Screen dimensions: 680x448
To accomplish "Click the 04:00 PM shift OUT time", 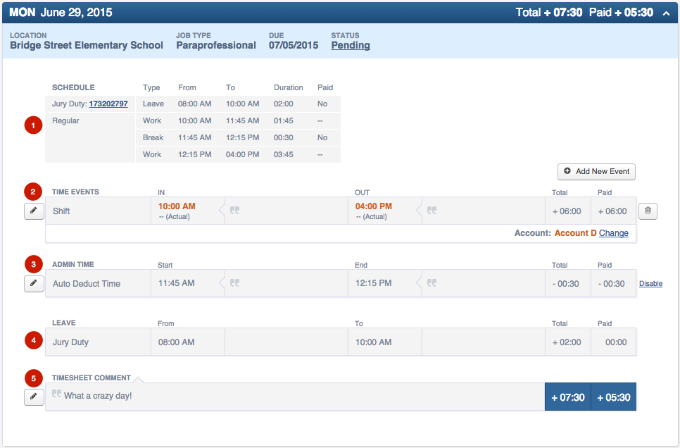I will 374,206.
